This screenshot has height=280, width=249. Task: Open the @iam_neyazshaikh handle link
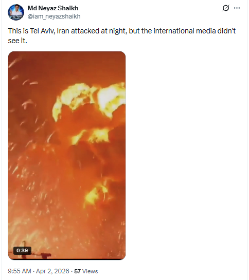click(54, 16)
